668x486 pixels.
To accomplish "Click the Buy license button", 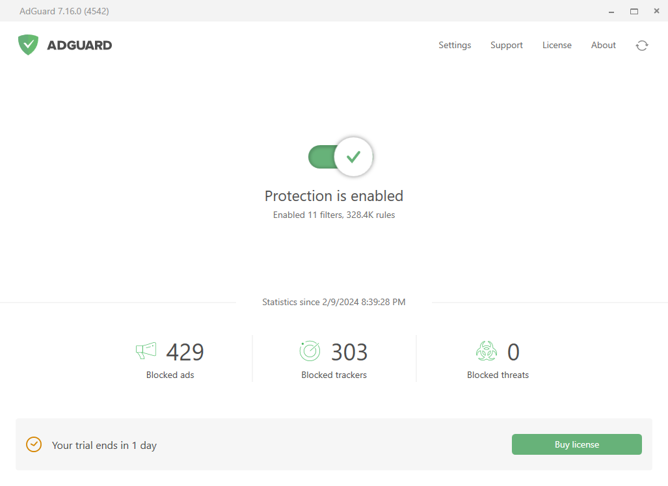I will [x=577, y=444].
